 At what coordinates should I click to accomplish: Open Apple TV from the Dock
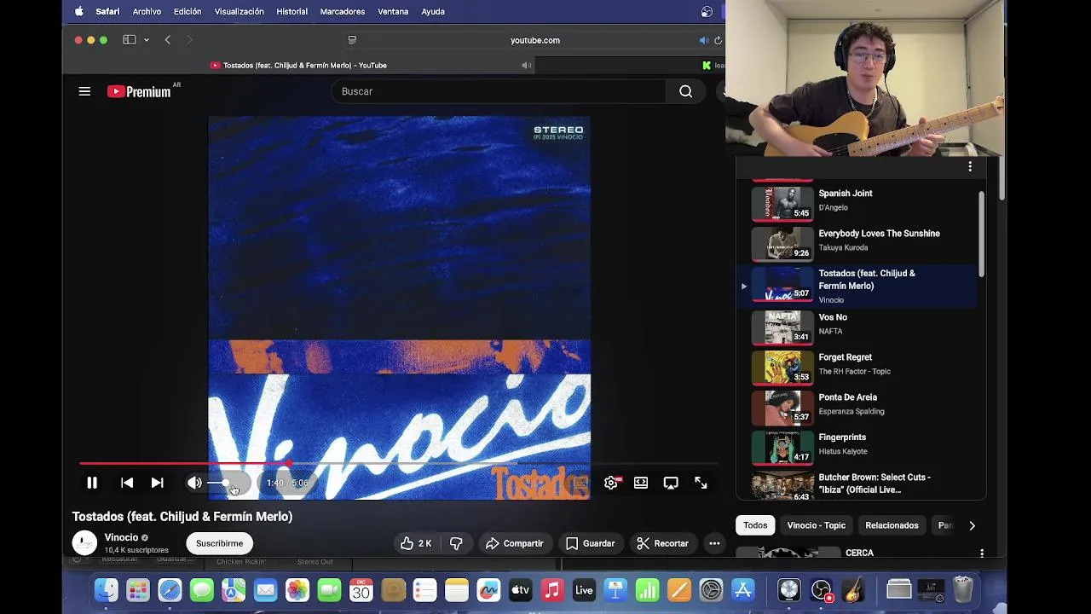pyautogui.click(x=520, y=590)
